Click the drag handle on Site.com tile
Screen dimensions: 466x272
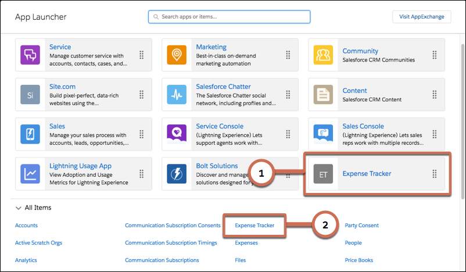pyautogui.click(x=141, y=95)
